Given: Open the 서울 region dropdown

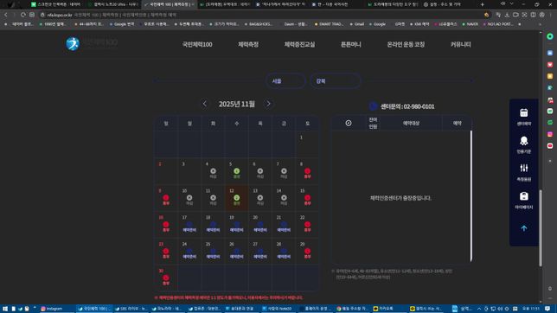Looking at the screenshot, I should (x=285, y=81).
